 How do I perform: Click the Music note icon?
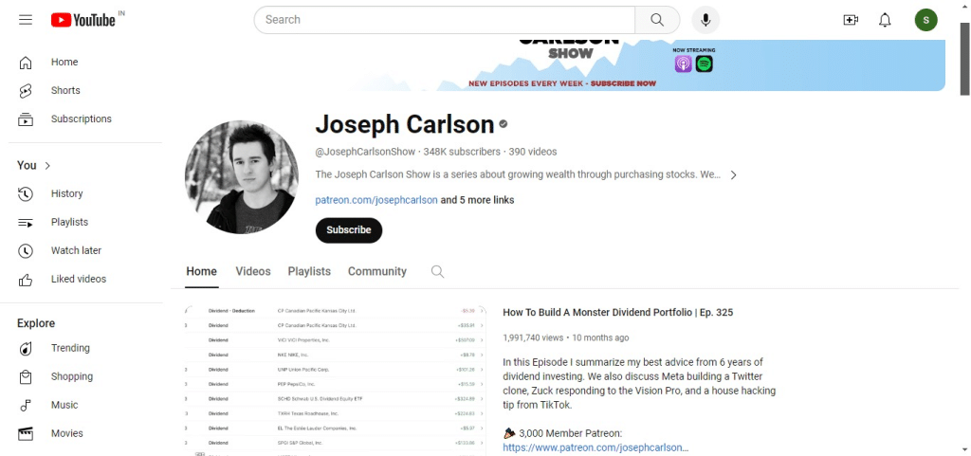point(26,405)
